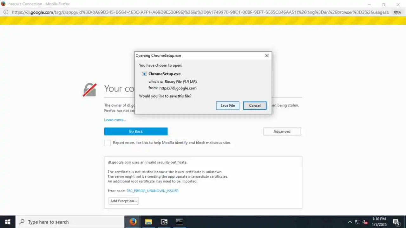406x228 pixels.
Task: Open the Advanced error details
Action: click(282, 131)
